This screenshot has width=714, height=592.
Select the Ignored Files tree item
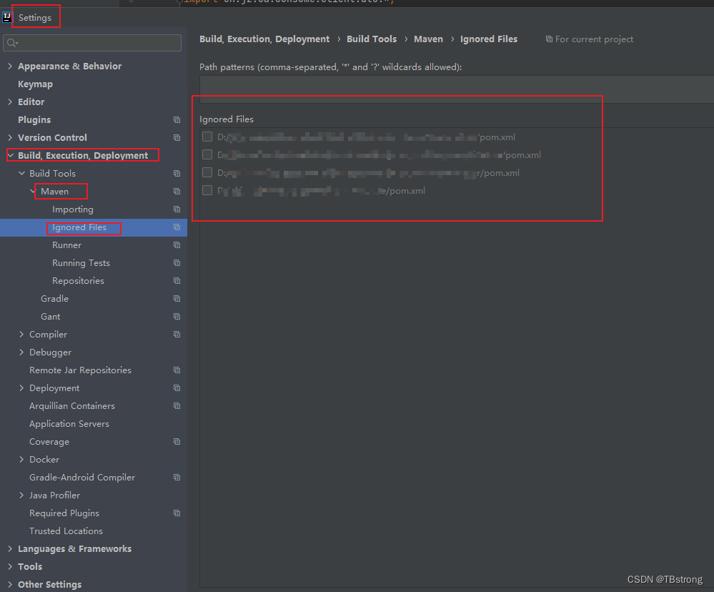94,227
